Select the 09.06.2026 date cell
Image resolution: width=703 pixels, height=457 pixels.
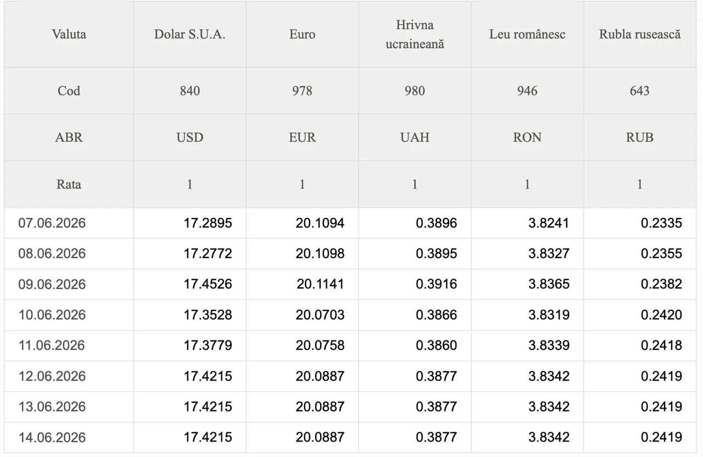pyautogui.click(x=52, y=284)
